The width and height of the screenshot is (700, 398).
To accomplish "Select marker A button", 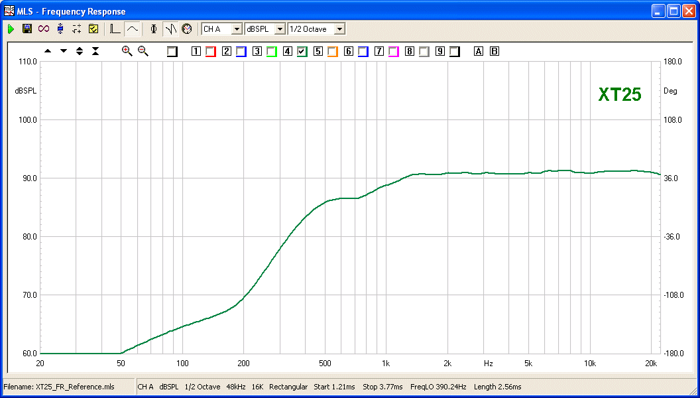I will (479, 51).
